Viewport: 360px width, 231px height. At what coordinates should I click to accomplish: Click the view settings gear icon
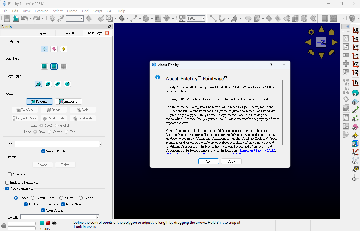click(311, 32)
